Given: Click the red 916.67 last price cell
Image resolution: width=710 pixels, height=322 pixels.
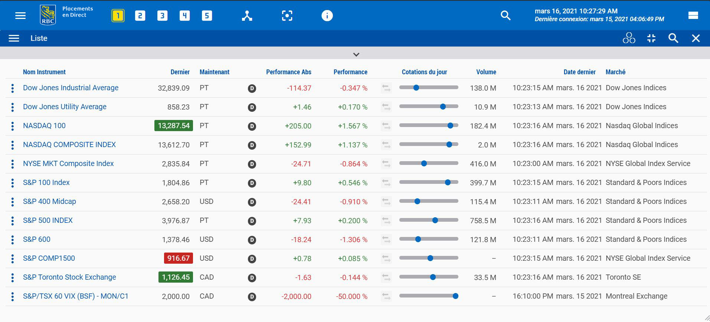Looking at the screenshot, I should pyautogui.click(x=179, y=258).
